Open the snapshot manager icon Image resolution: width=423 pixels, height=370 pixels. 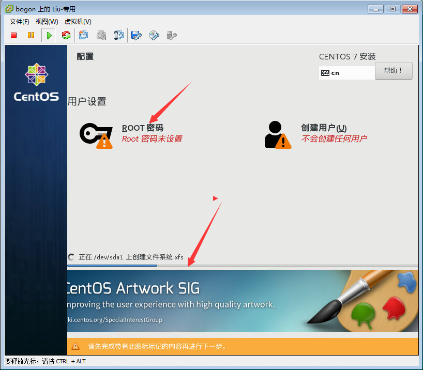pyautogui.click(x=119, y=35)
